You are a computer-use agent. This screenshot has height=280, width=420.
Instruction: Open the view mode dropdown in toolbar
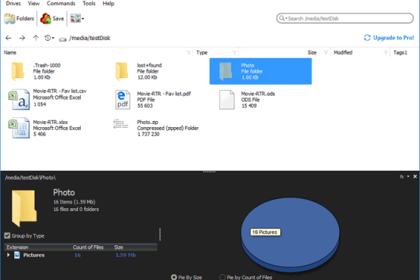tap(77, 18)
